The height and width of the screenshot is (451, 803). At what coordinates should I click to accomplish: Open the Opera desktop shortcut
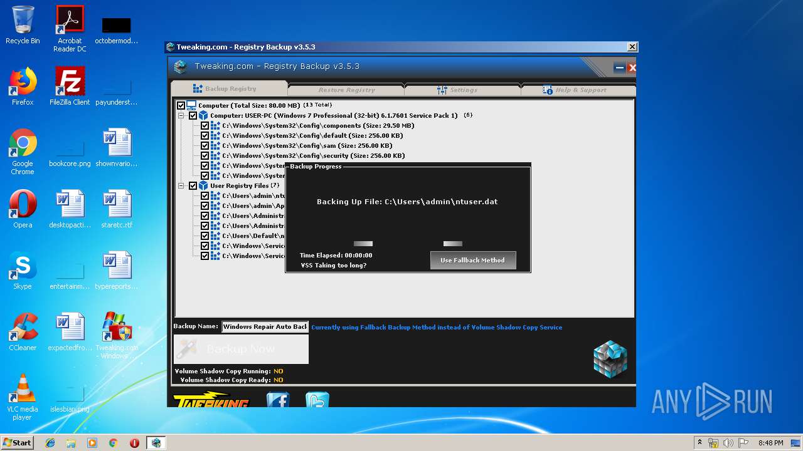[23, 209]
